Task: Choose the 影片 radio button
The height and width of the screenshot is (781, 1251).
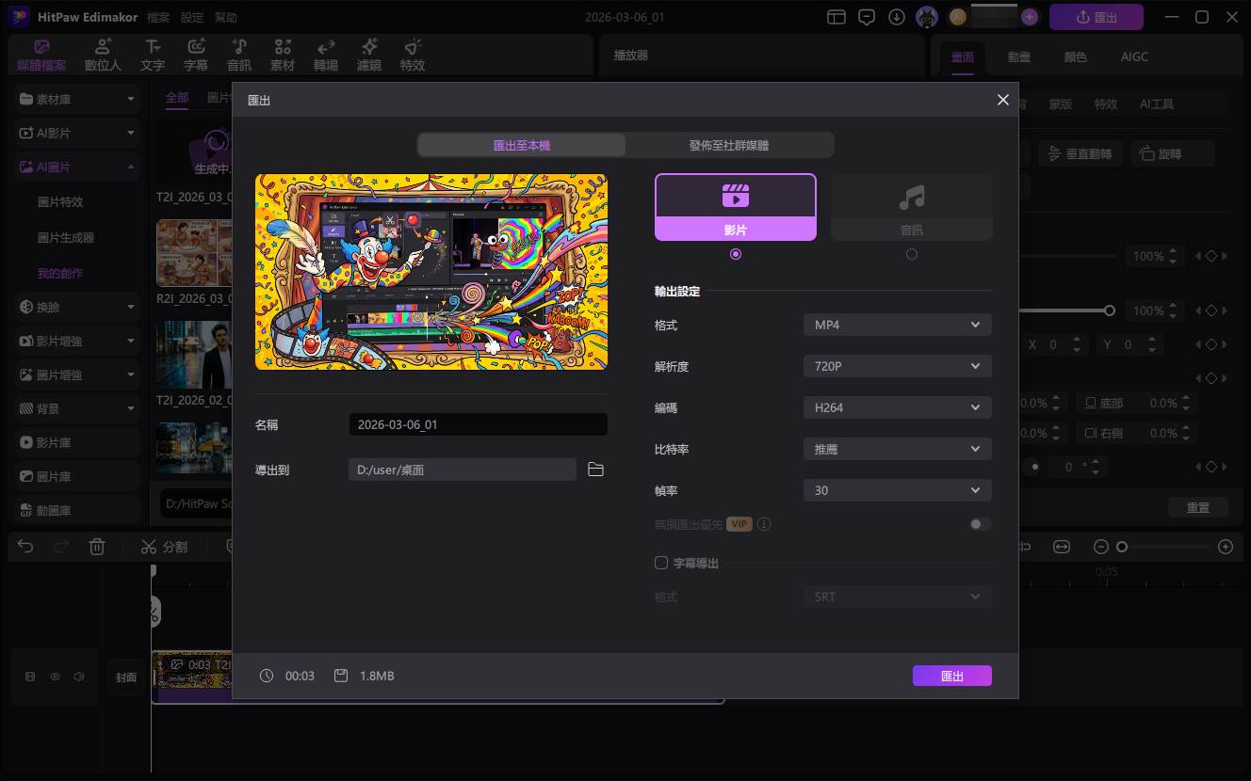Action: coord(735,254)
